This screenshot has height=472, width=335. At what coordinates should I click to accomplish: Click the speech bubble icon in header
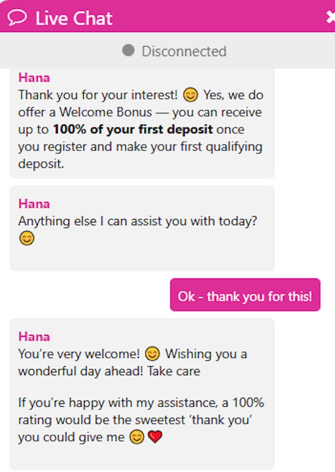click(17, 18)
